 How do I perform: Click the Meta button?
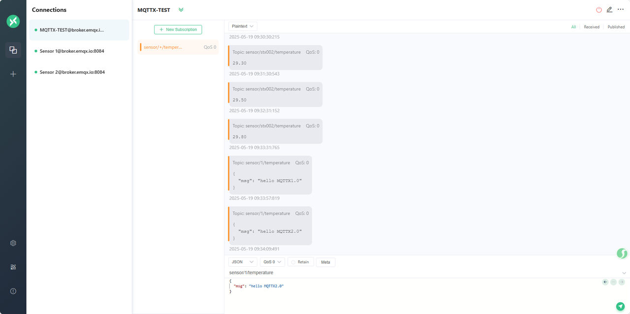tap(325, 262)
